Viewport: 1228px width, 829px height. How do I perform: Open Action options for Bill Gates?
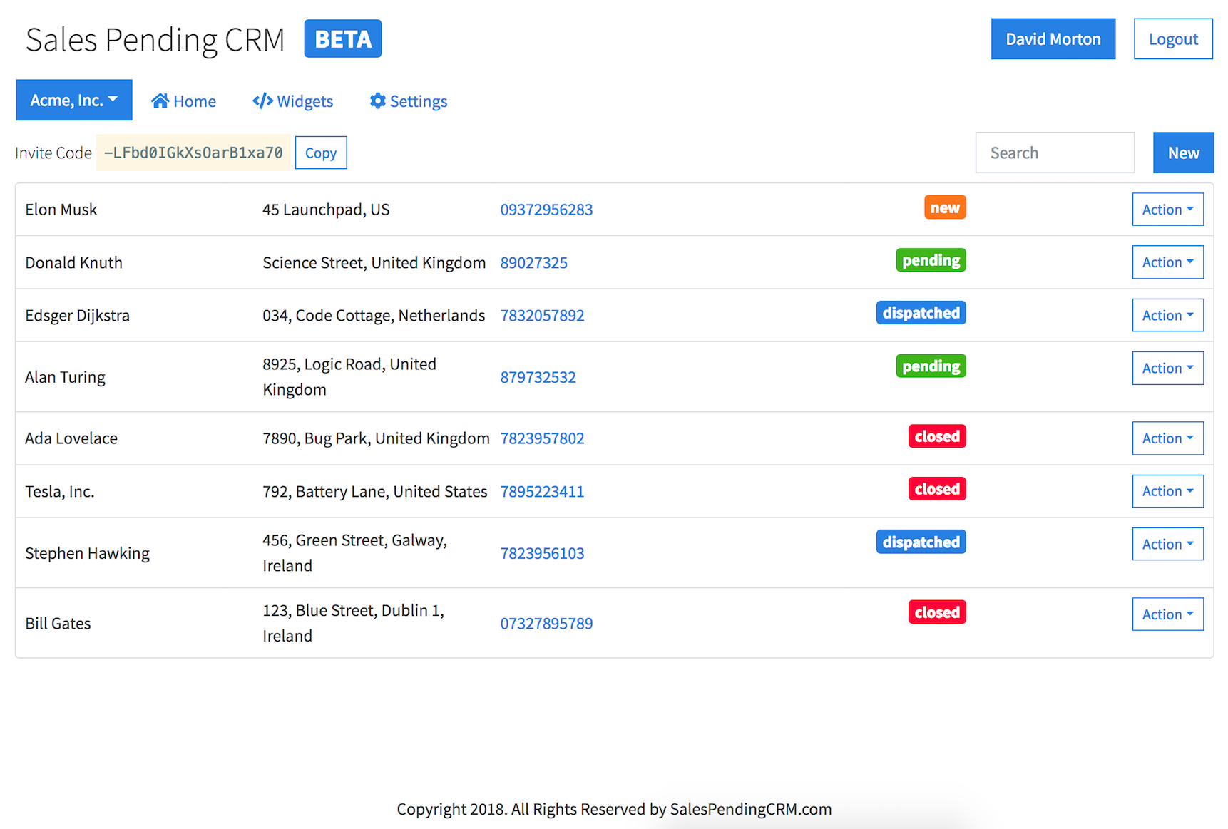(1167, 614)
